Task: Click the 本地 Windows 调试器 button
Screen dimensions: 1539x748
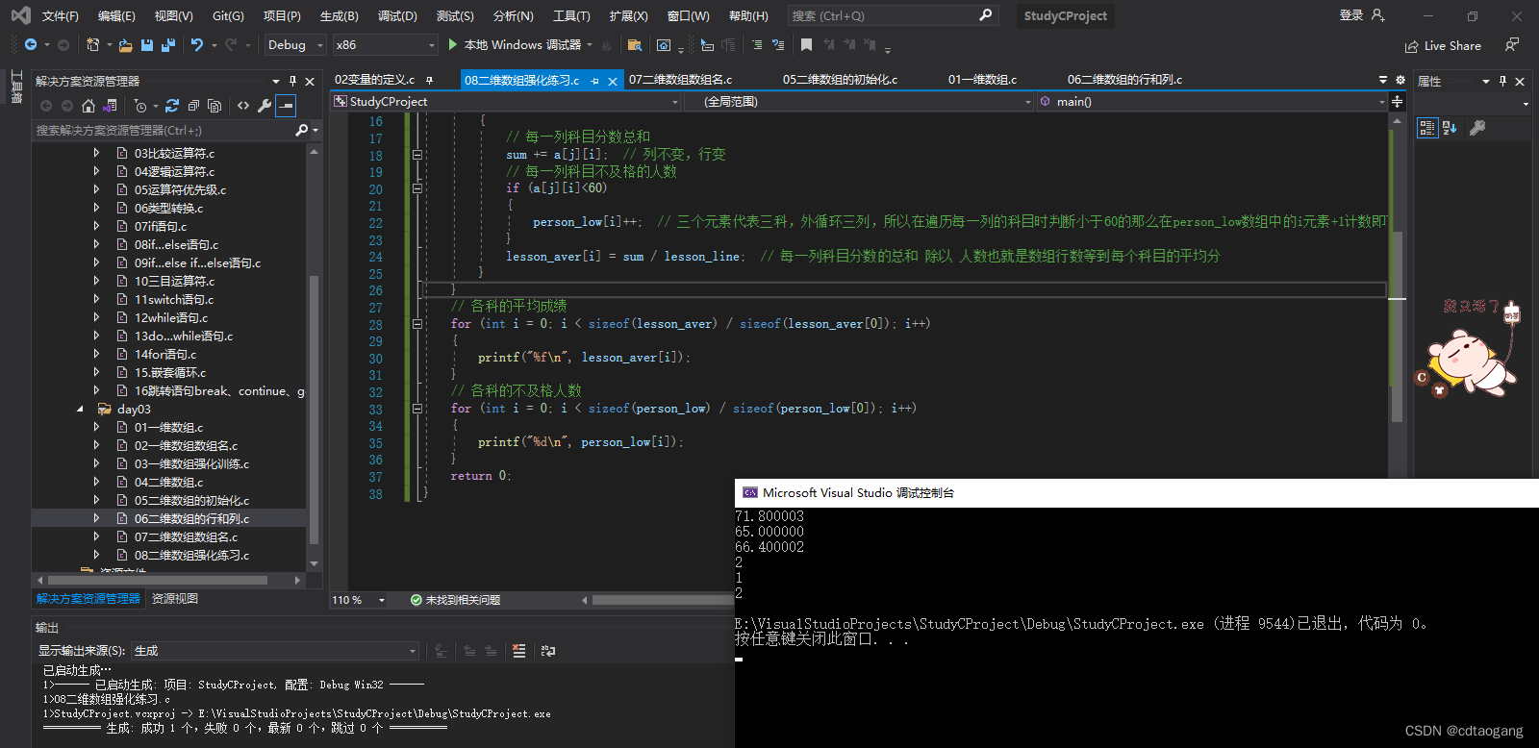Action: (x=522, y=45)
